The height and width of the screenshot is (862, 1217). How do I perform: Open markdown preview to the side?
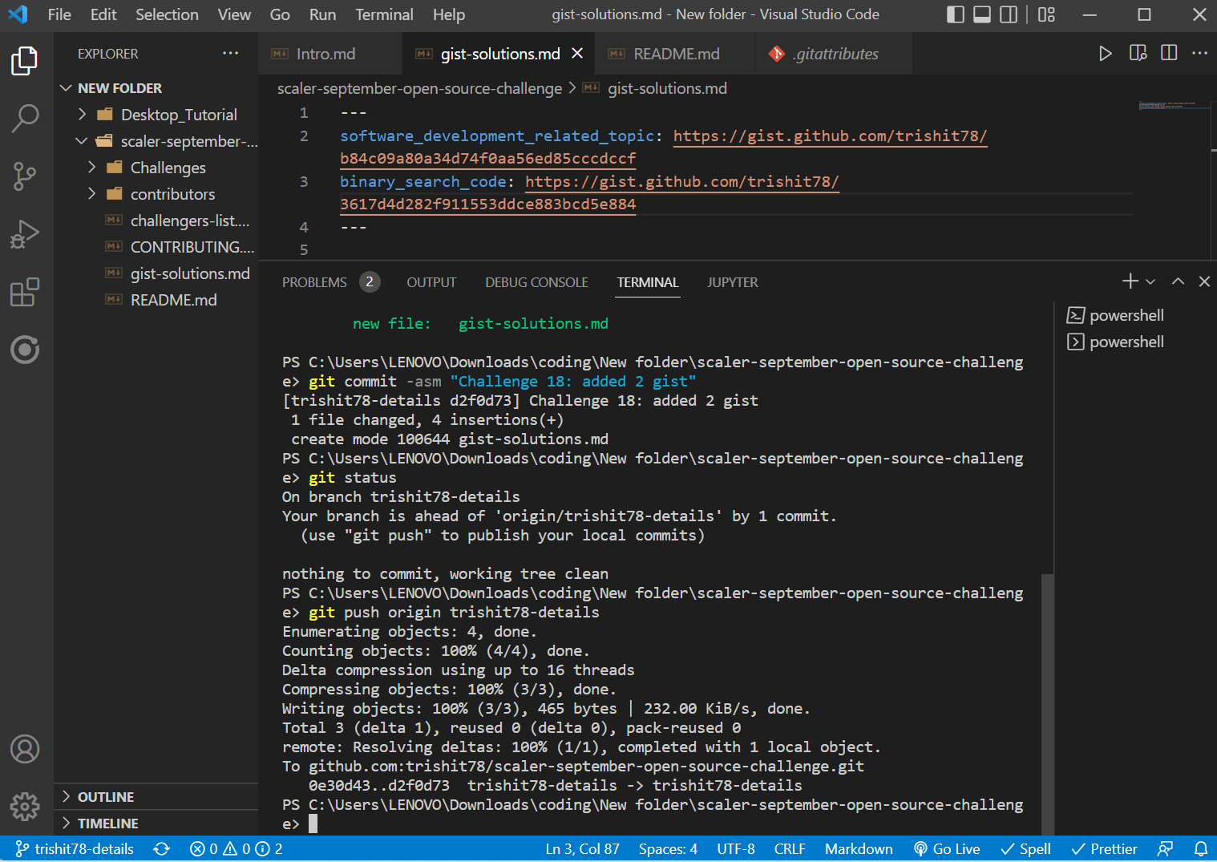point(1138,54)
